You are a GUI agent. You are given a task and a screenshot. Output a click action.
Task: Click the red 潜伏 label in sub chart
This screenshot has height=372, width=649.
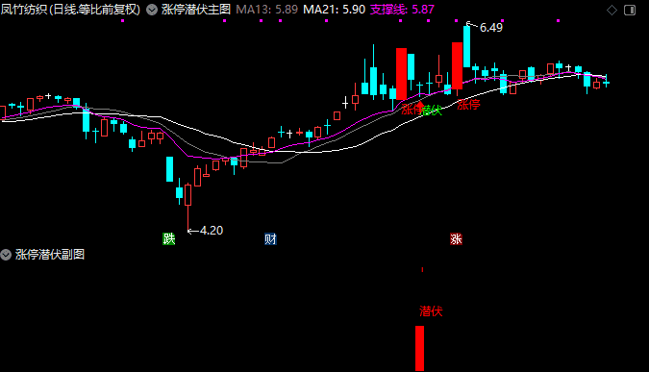[x=431, y=311]
